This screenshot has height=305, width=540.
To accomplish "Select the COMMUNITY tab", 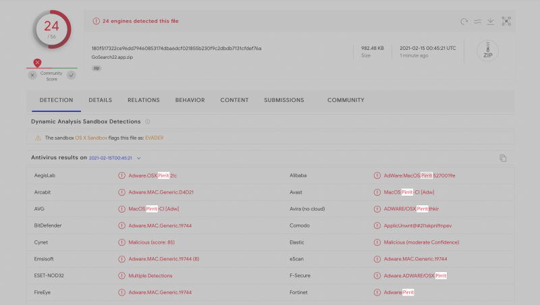I will point(346,100).
